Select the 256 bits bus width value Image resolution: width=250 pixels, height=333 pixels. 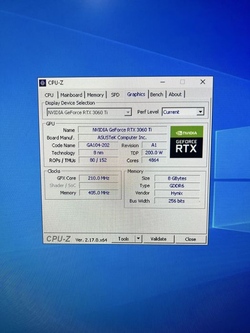pyautogui.click(x=177, y=201)
